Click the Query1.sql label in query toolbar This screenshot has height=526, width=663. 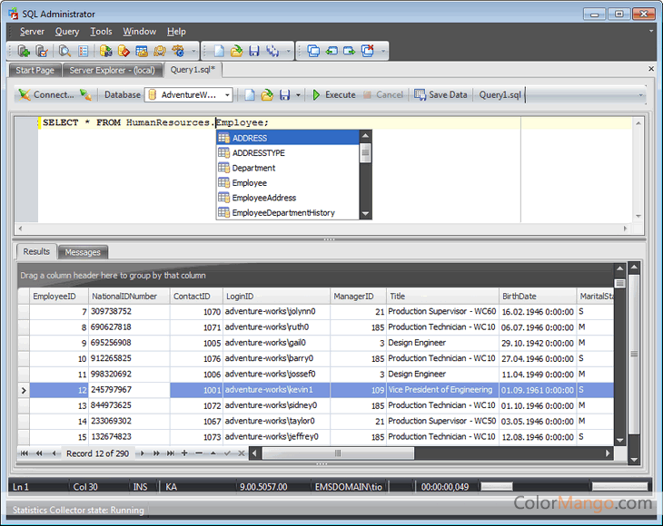tap(500, 95)
